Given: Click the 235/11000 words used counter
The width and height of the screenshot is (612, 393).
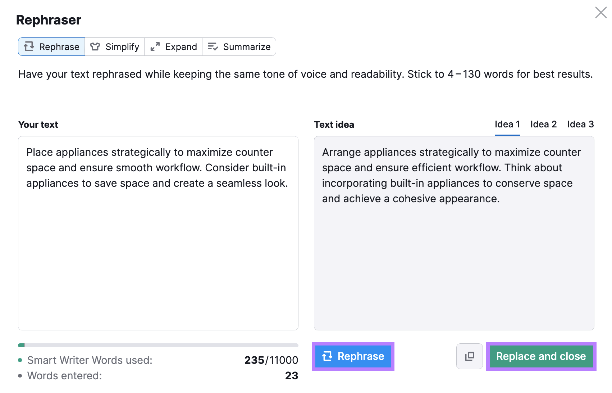Looking at the screenshot, I should [x=271, y=360].
